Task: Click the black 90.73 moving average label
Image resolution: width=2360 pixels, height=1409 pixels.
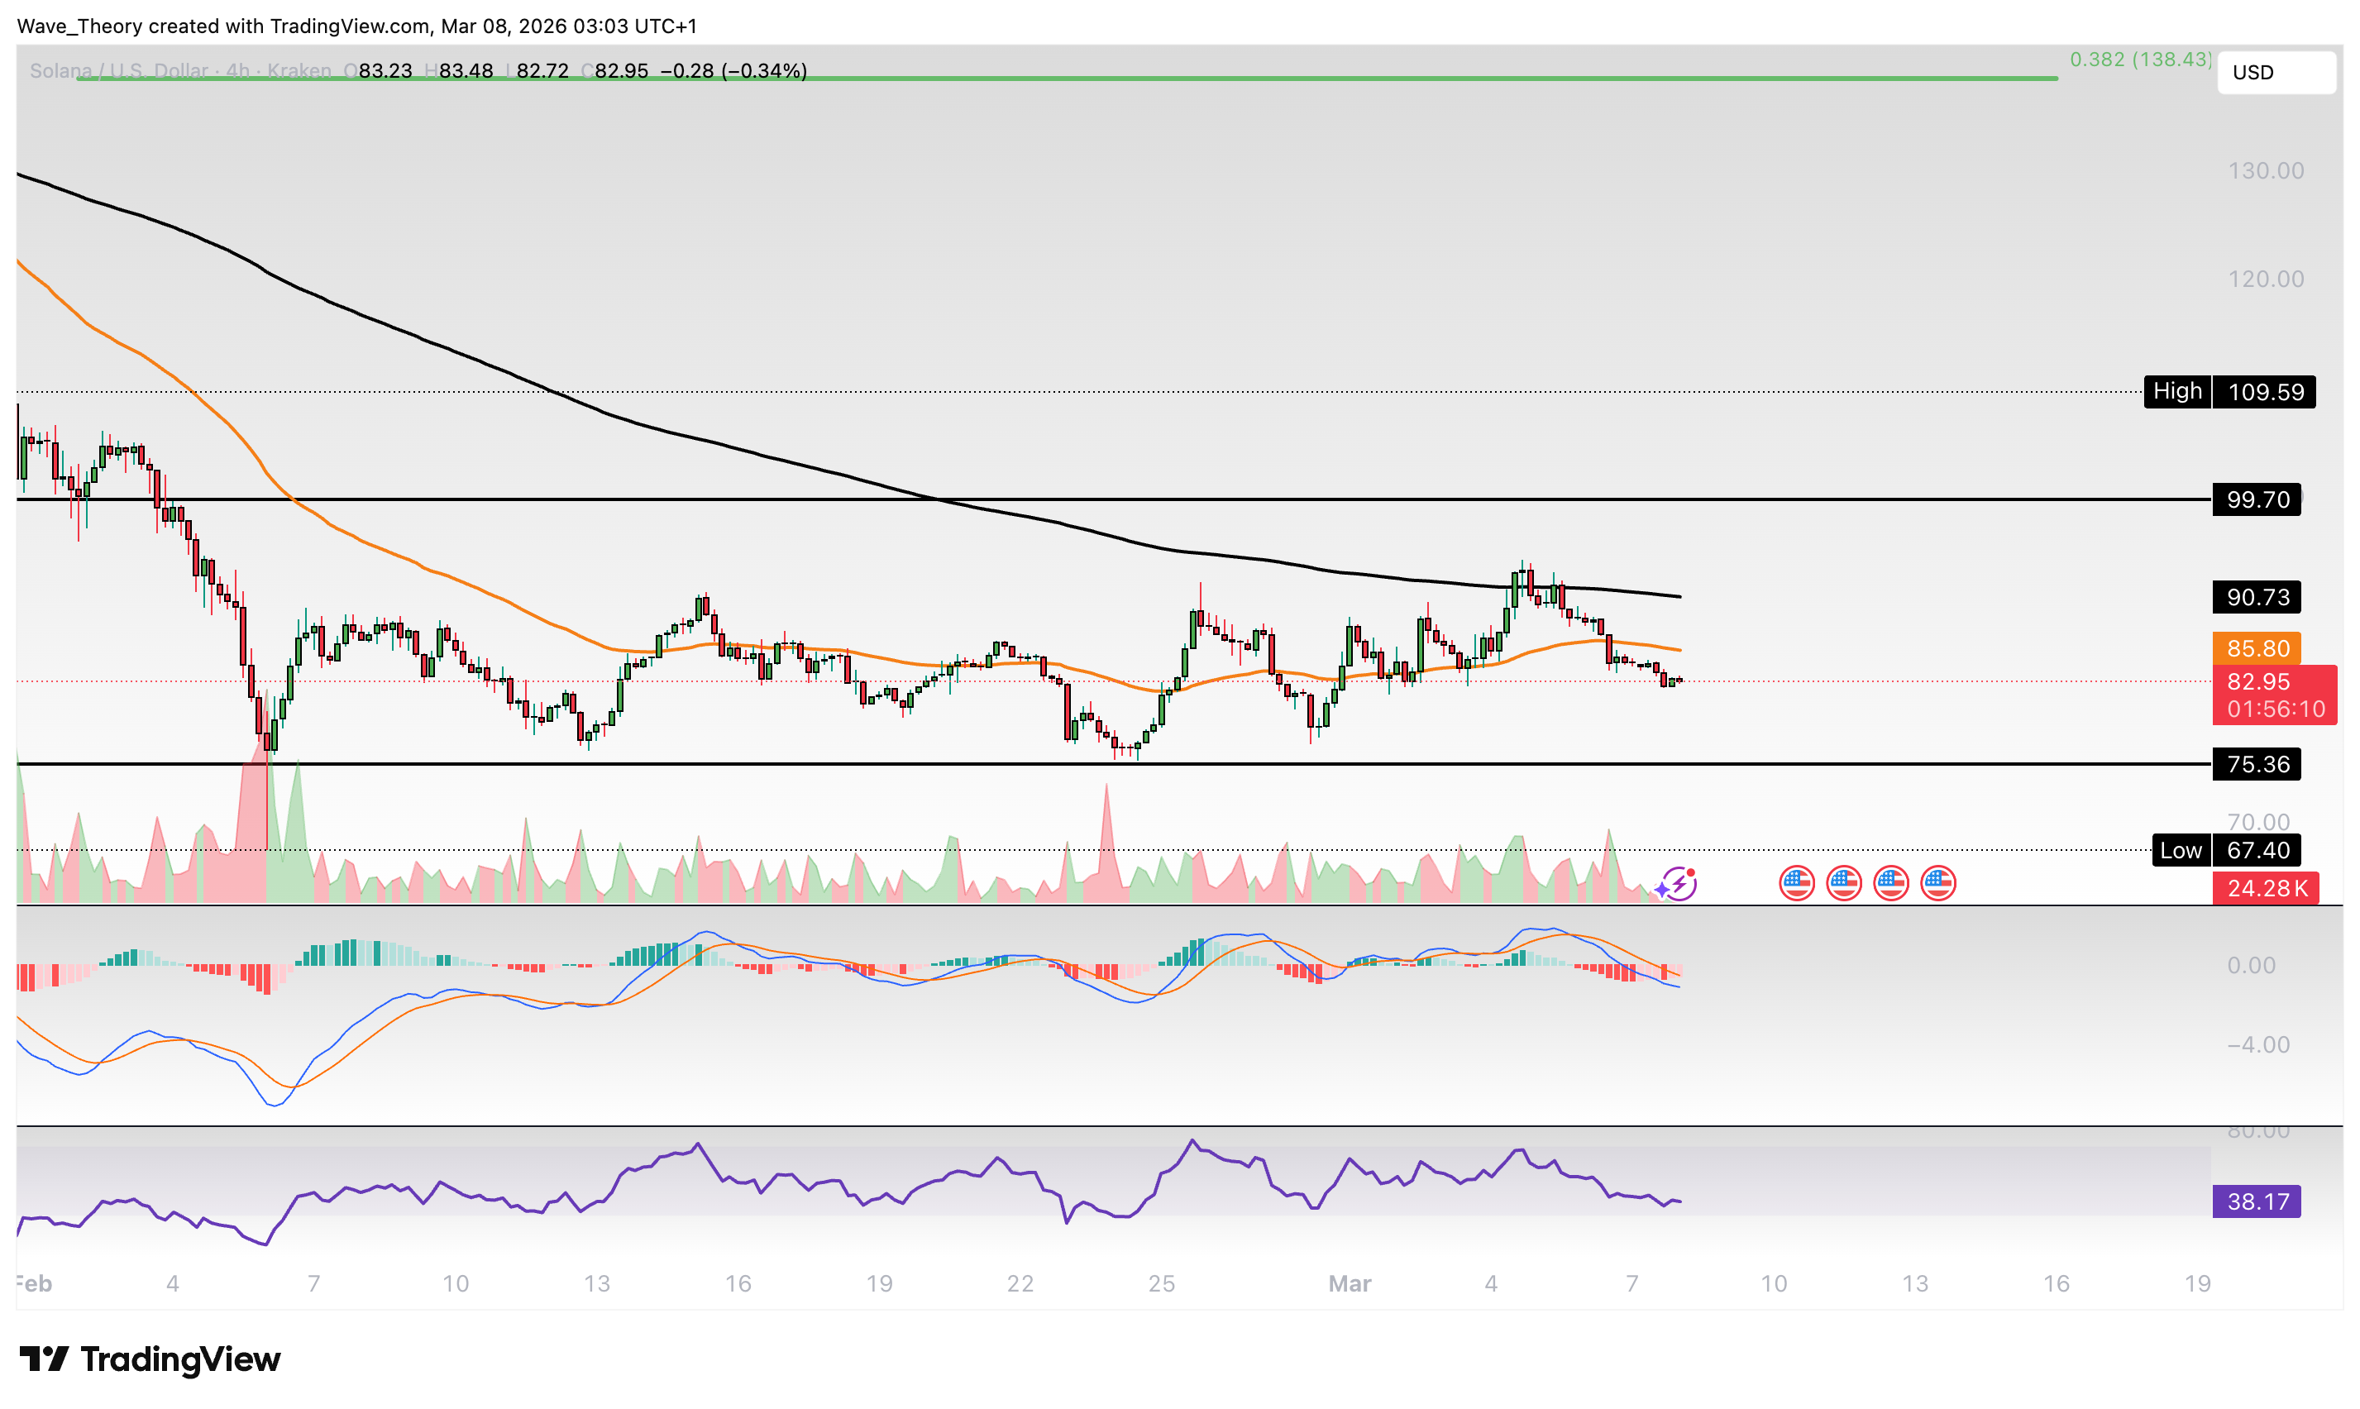Action: (2256, 597)
